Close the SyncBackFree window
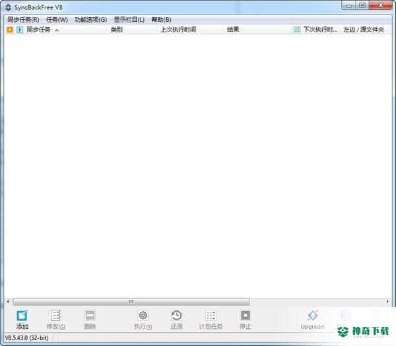This screenshot has width=396, height=346. point(381,5)
